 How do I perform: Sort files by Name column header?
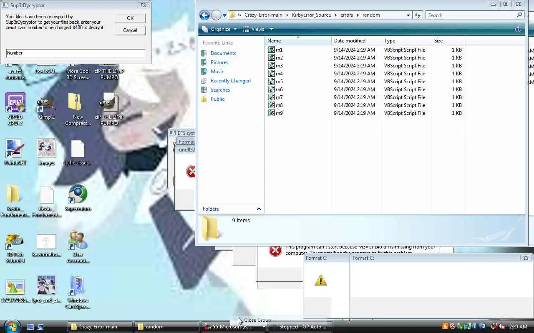(298, 41)
